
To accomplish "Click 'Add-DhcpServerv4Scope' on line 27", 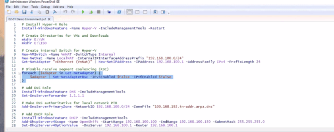I will coord(43,122).
